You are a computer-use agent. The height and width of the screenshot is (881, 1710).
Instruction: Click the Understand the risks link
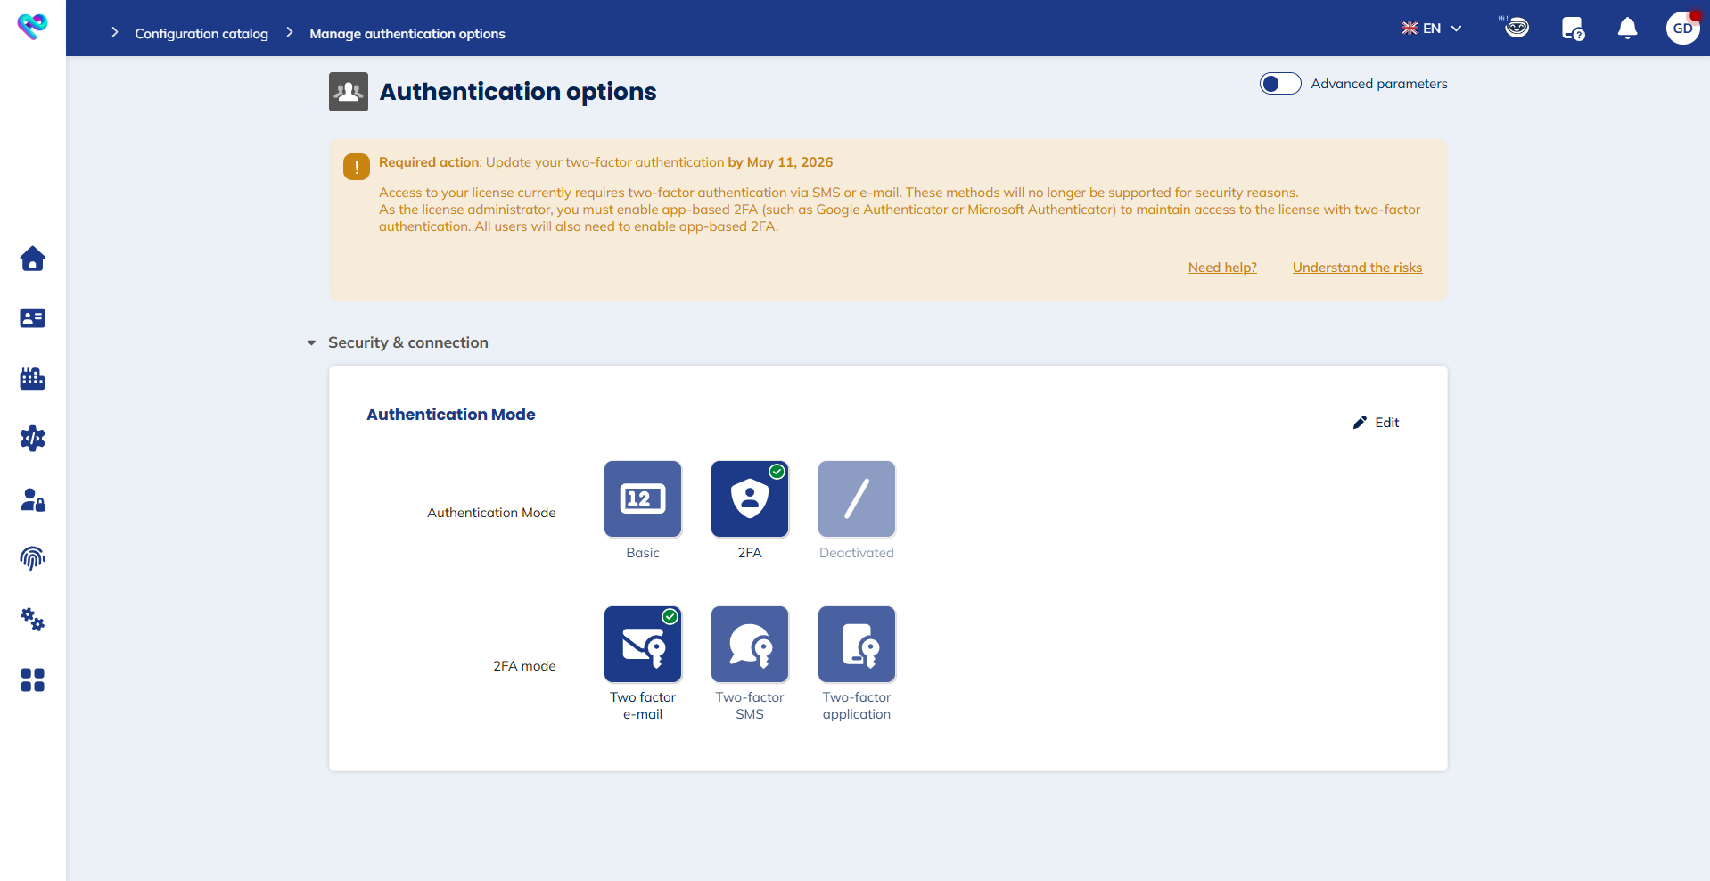[x=1356, y=267]
